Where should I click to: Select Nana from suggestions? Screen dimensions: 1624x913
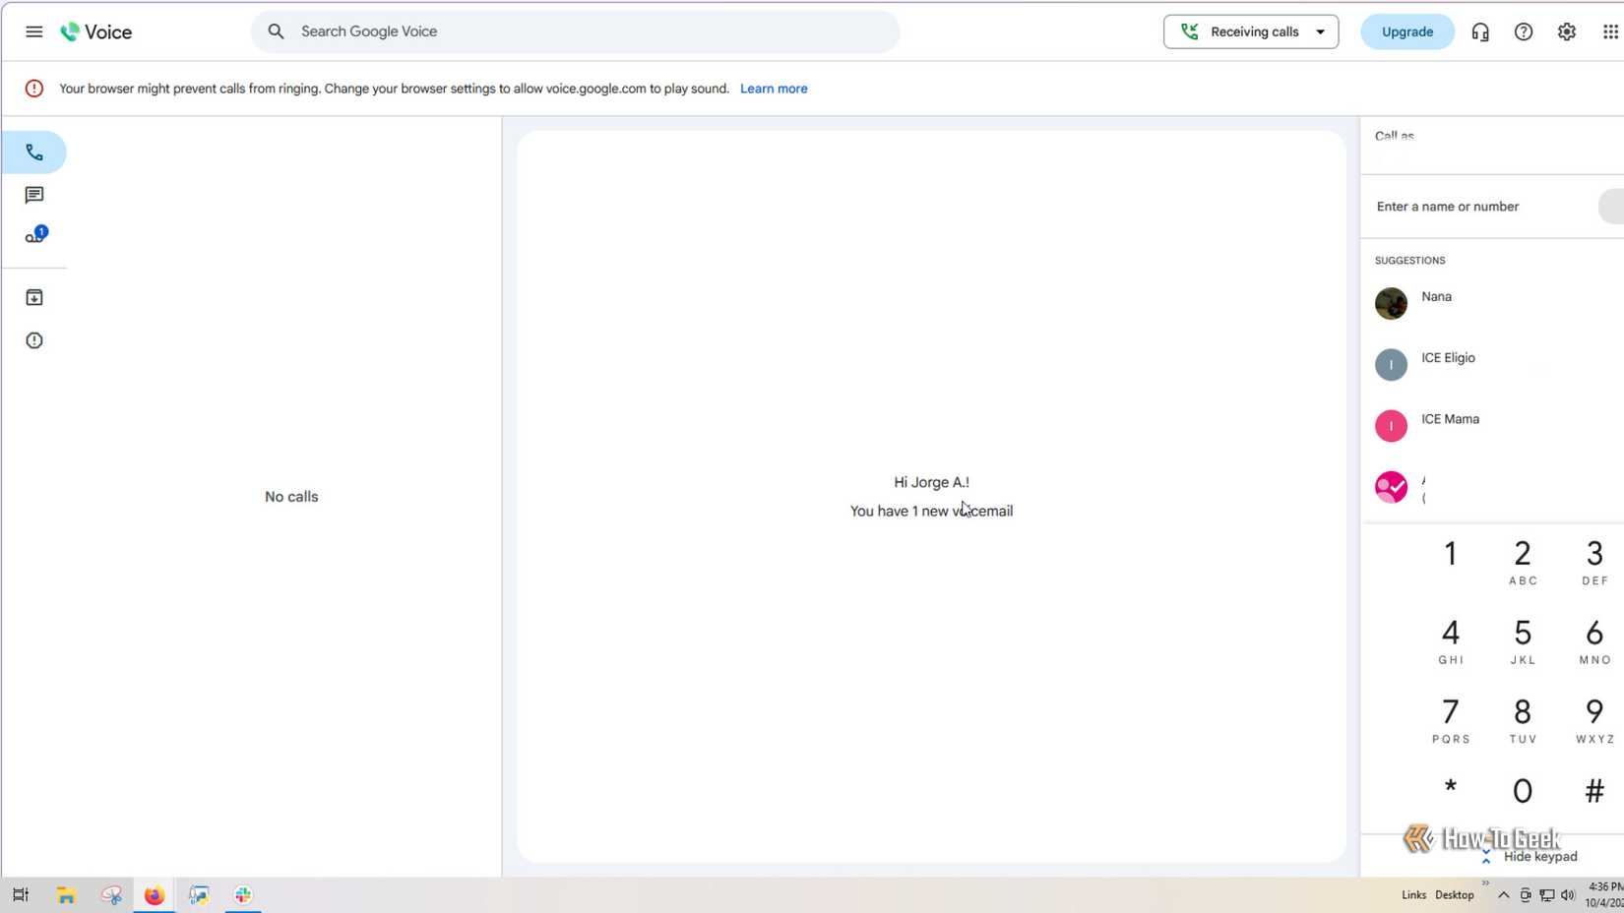coord(1492,303)
